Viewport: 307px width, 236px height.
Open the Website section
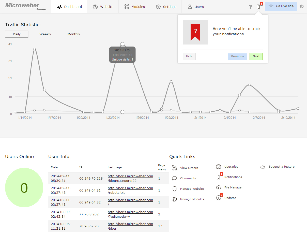coord(103,7)
